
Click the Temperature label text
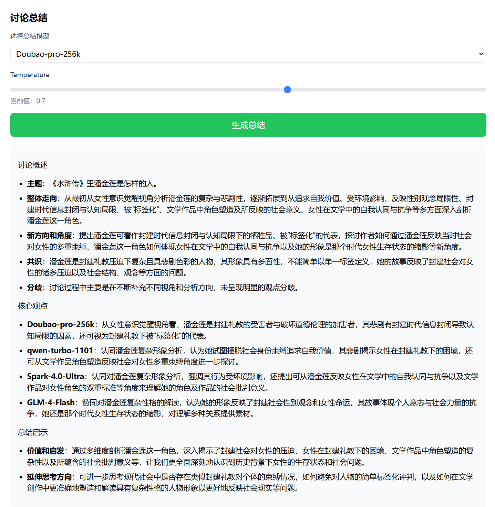click(x=30, y=75)
